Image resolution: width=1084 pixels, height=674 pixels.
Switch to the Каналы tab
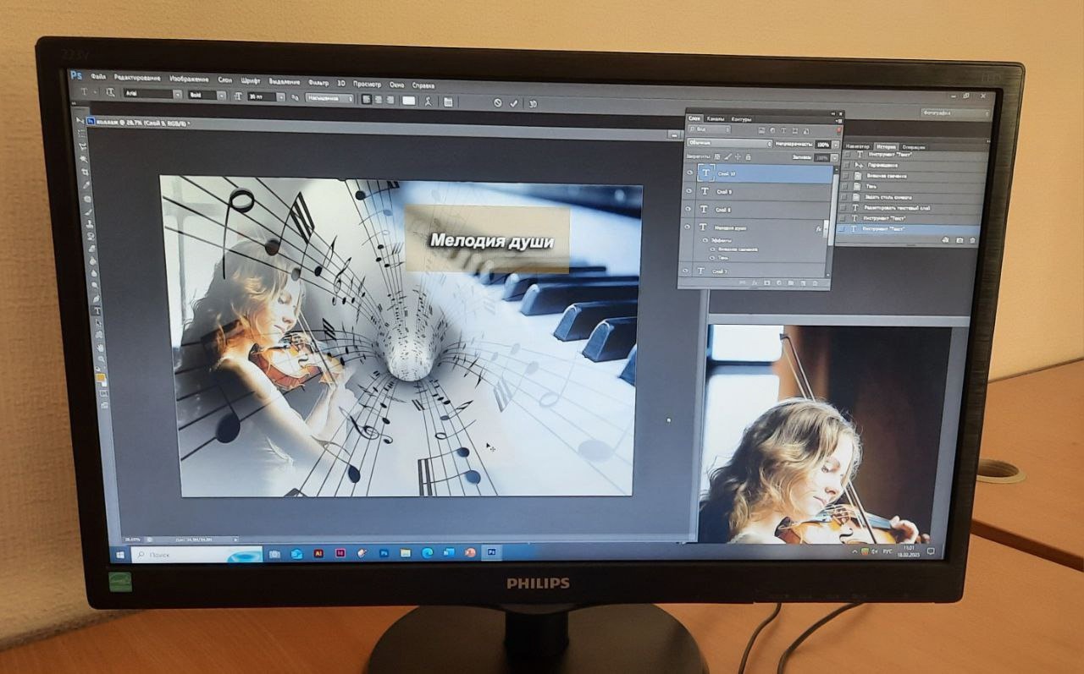pos(716,119)
